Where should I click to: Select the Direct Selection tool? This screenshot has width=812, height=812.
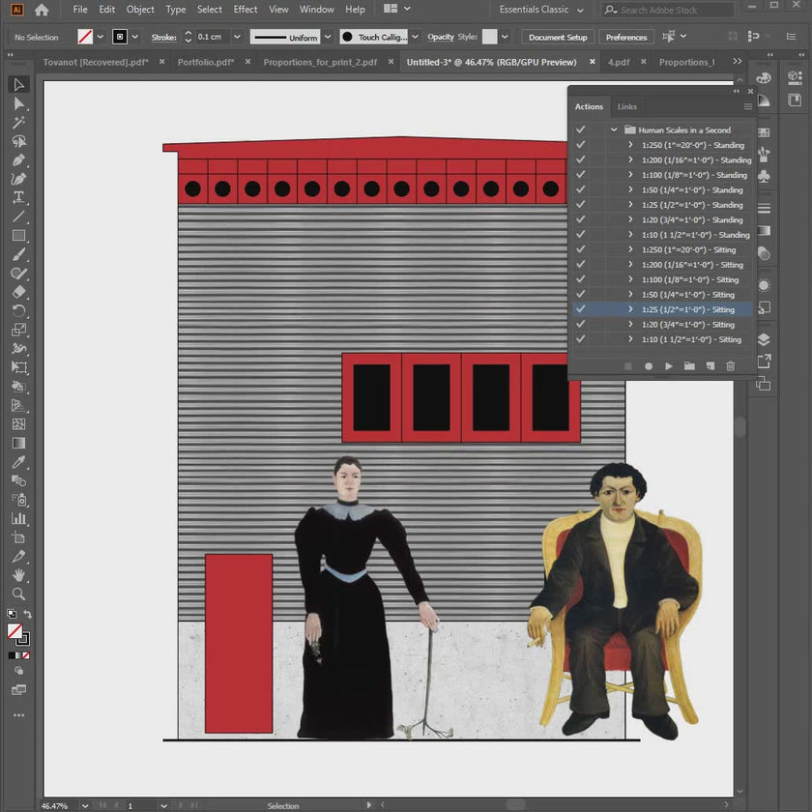coord(18,103)
